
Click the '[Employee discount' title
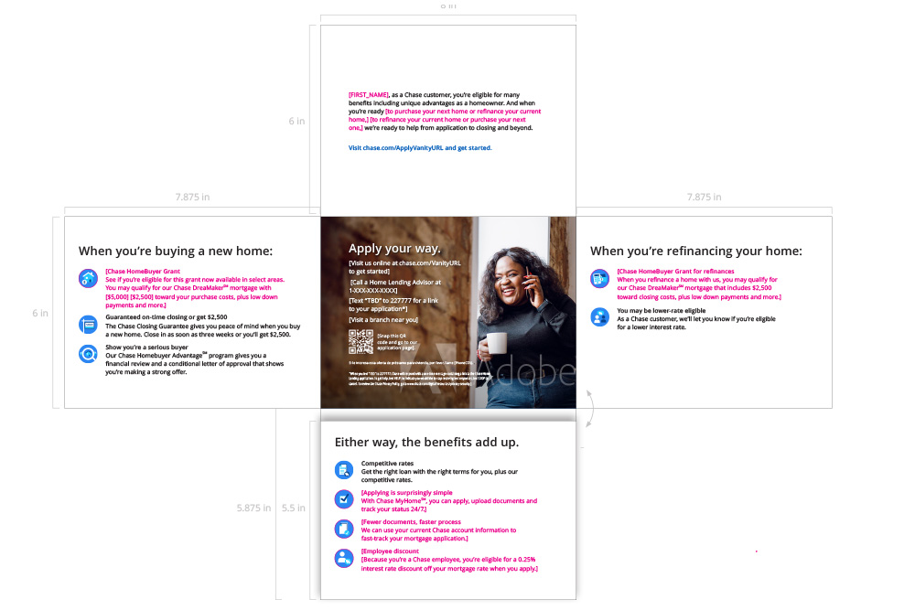390,551
